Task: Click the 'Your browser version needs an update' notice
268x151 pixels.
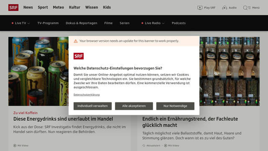Action: click(x=129, y=41)
